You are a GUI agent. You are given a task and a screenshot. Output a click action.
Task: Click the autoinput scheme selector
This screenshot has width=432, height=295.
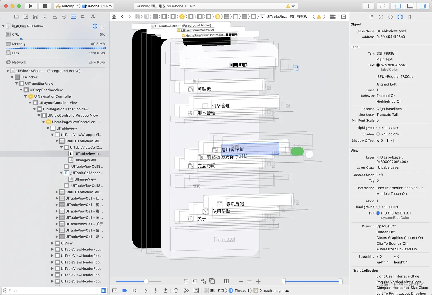point(67,6)
